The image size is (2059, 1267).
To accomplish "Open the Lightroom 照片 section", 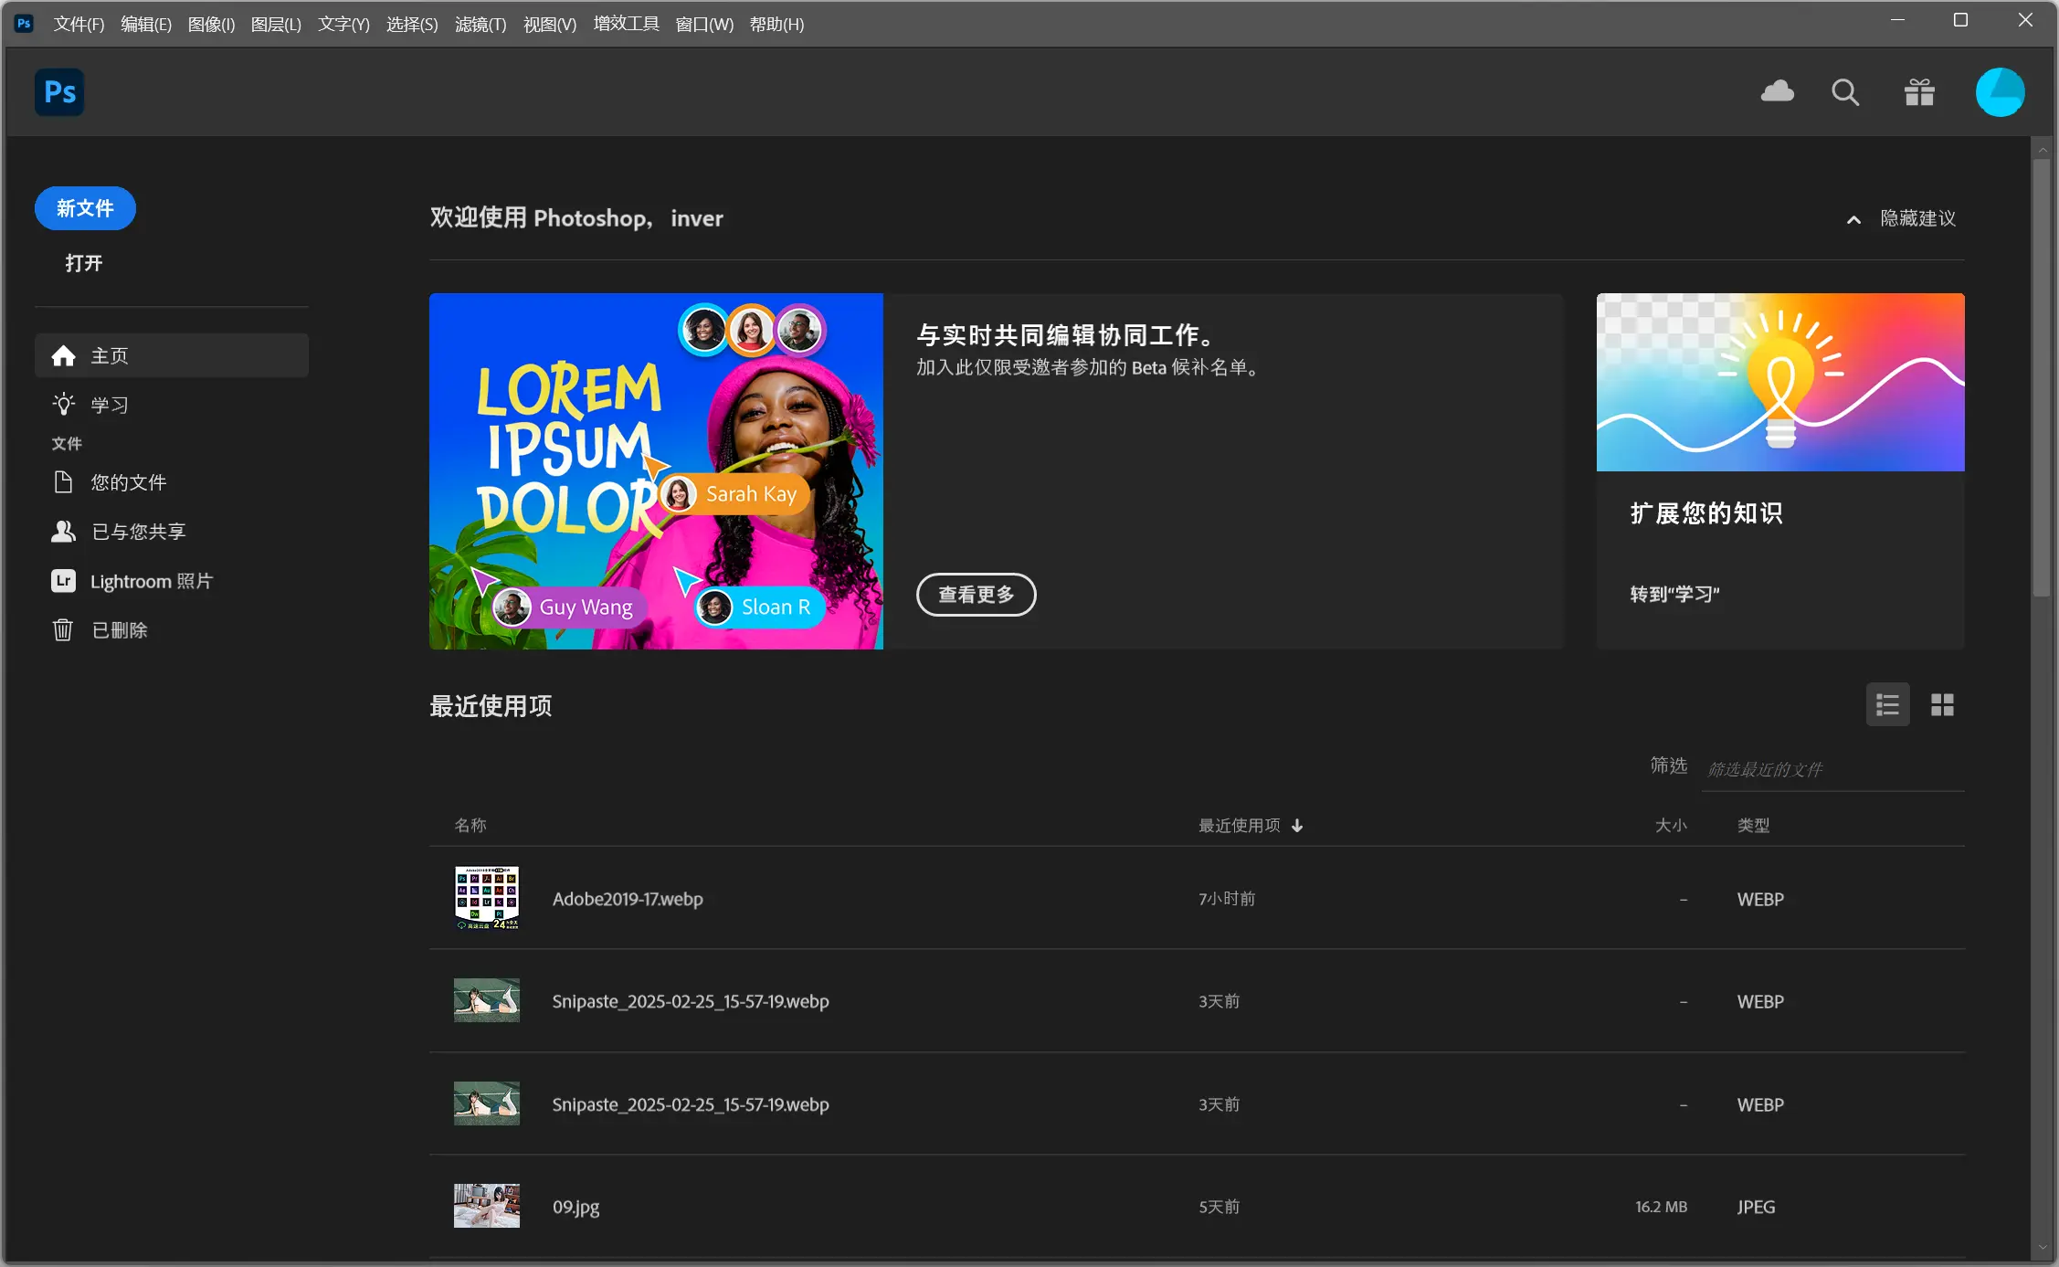I will (151, 581).
